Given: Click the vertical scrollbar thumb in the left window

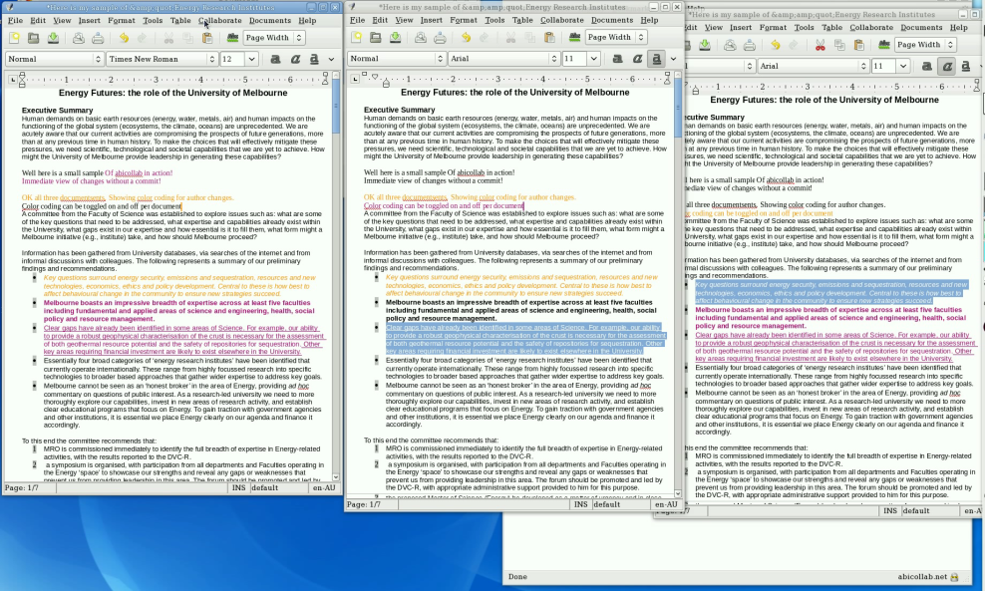Looking at the screenshot, I should [335, 107].
